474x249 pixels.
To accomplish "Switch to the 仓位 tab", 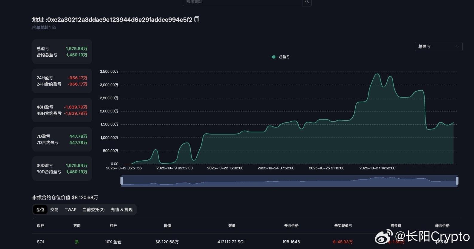I will pos(40,210).
